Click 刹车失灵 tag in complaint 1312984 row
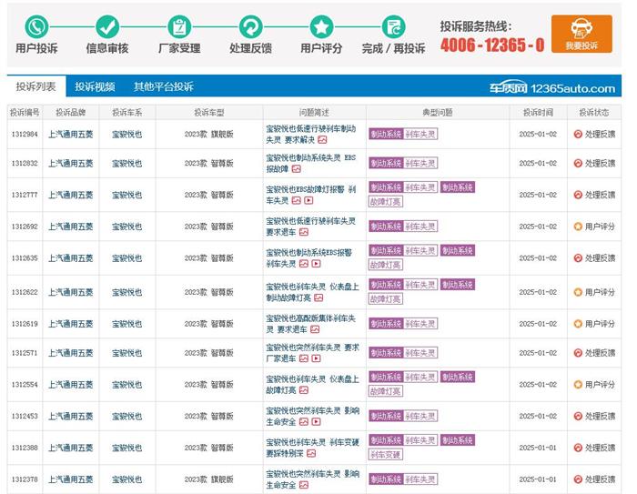The width and height of the screenshot is (637, 494). click(x=420, y=134)
